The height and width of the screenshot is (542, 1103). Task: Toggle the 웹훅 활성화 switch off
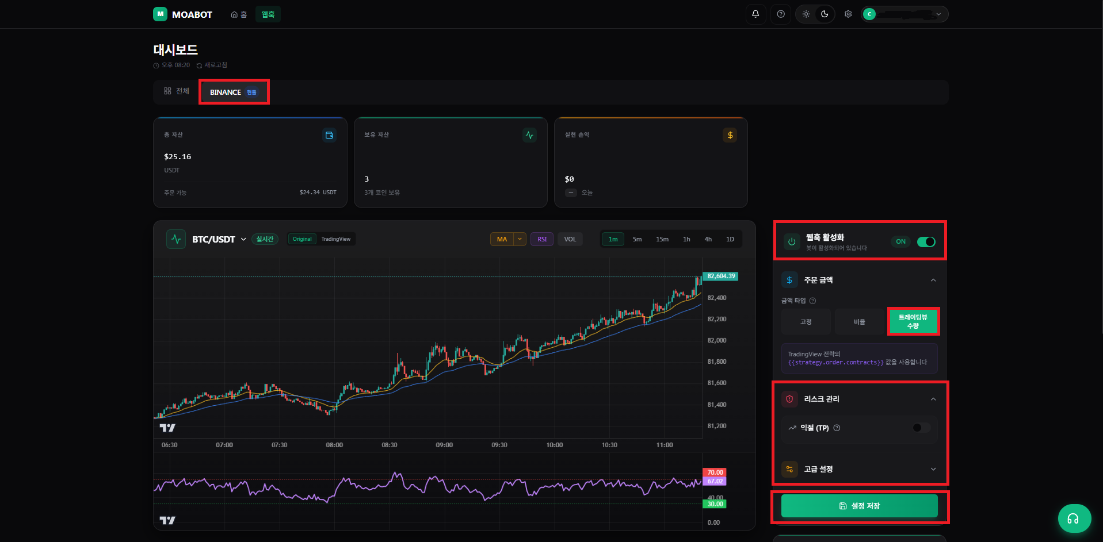coord(926,242)
